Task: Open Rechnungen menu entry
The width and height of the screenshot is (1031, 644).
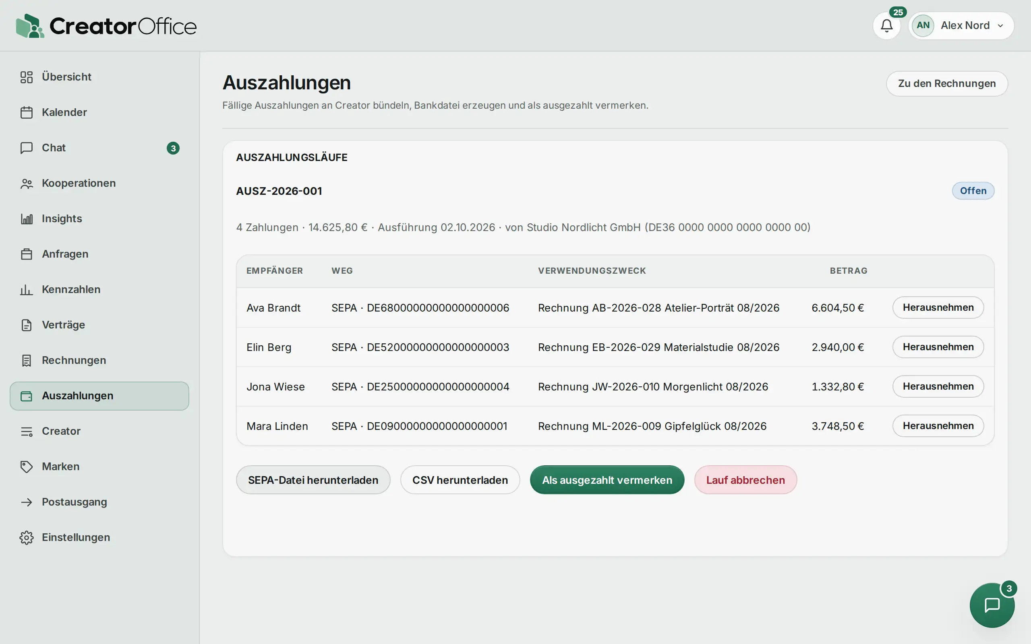Action: [x=99, y=360]
